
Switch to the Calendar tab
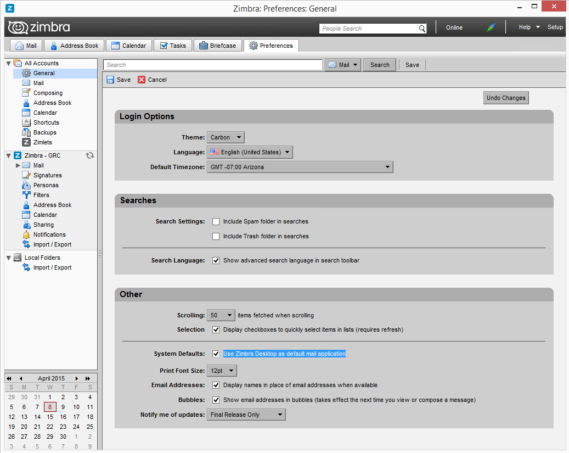point(129,46)
